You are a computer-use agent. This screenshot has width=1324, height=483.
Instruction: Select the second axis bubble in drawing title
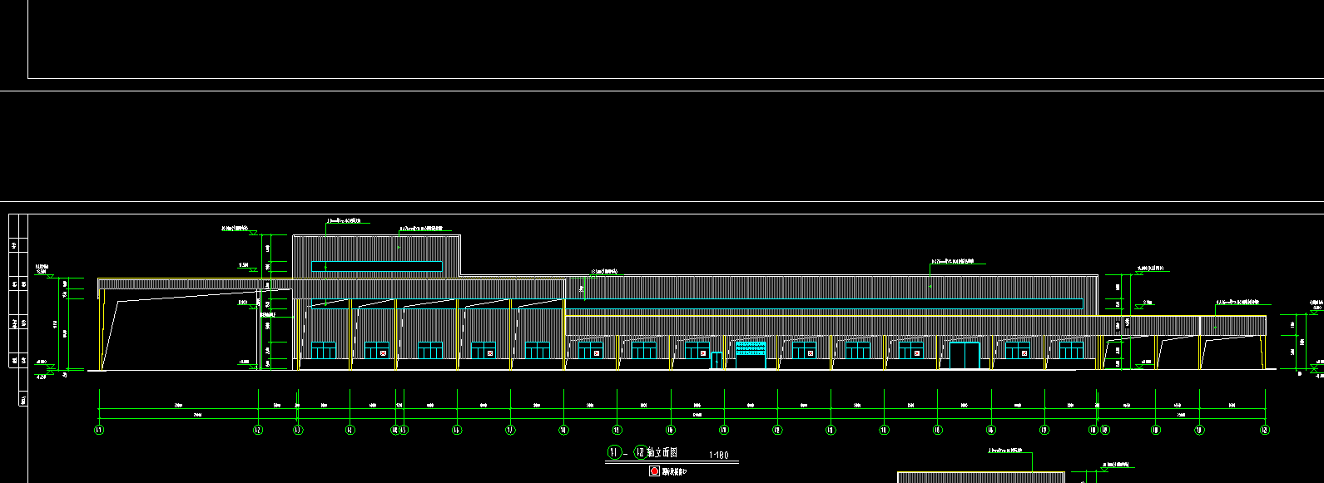(640, 453)
